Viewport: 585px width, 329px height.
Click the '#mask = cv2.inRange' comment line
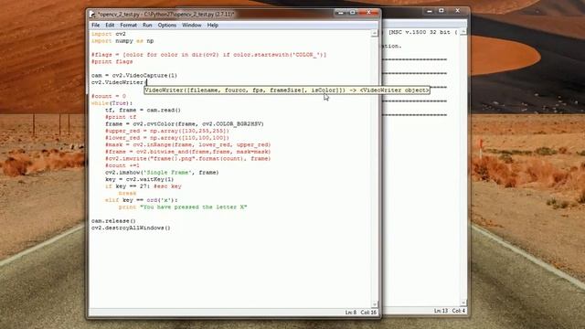coord(188,144)
